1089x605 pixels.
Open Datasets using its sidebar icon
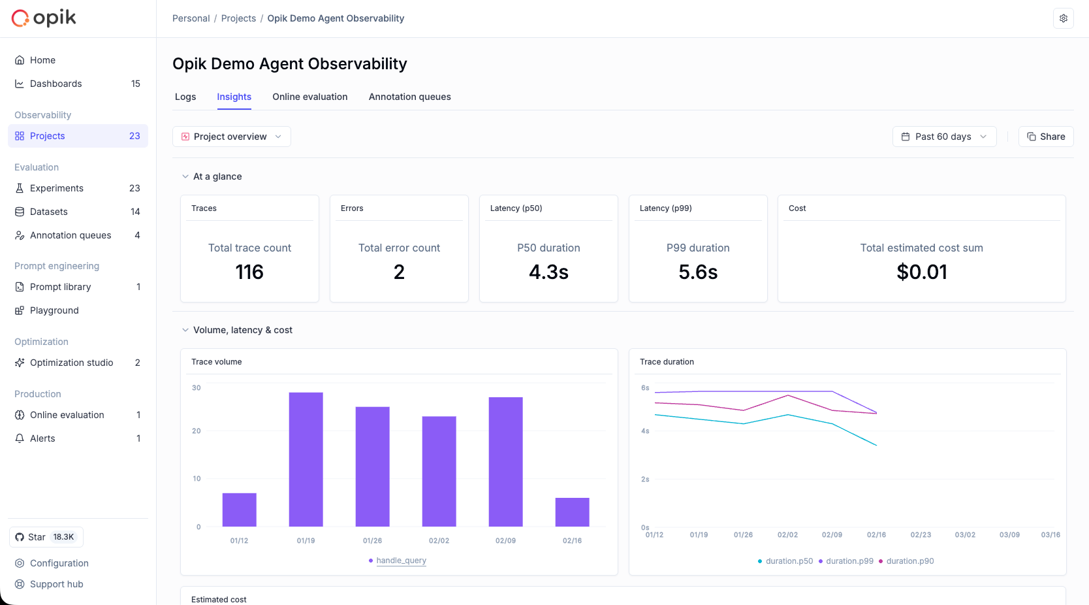click(20, 212)
